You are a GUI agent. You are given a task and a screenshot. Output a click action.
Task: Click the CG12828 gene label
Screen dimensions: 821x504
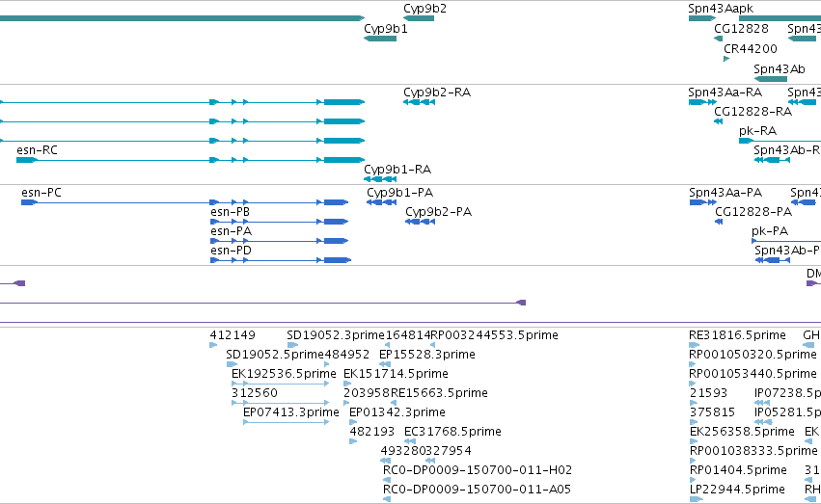[x=741, y=29]
